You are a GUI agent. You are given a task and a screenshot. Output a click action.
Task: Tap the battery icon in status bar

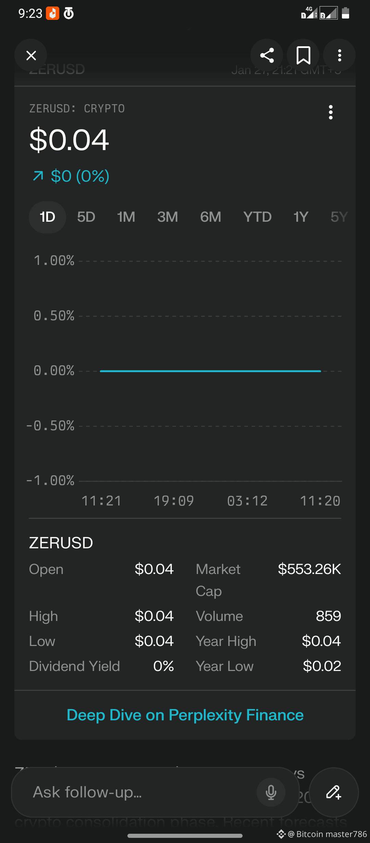click(x=345, y=13)
